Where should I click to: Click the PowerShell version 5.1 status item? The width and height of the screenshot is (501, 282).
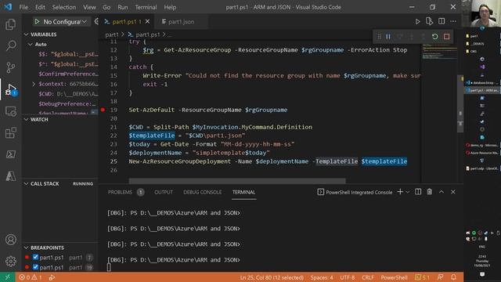[422, 277]
